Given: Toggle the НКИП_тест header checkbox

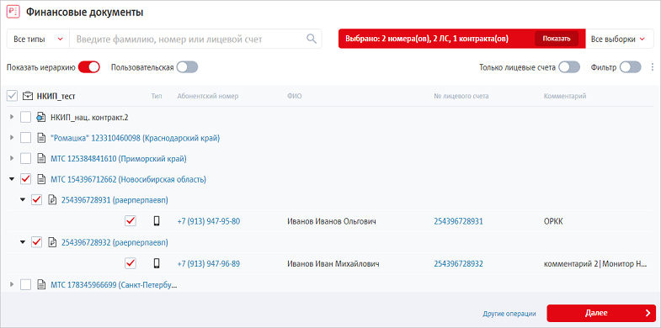Looking at the screenshot, I should [x=13, y=96].
